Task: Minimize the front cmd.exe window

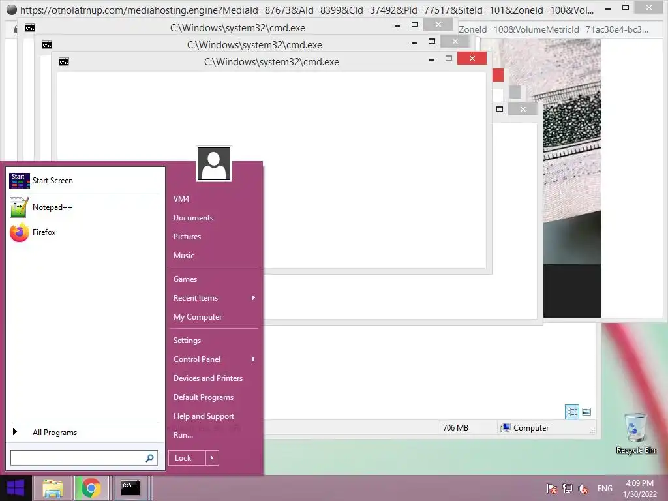Action: (431, 59)
